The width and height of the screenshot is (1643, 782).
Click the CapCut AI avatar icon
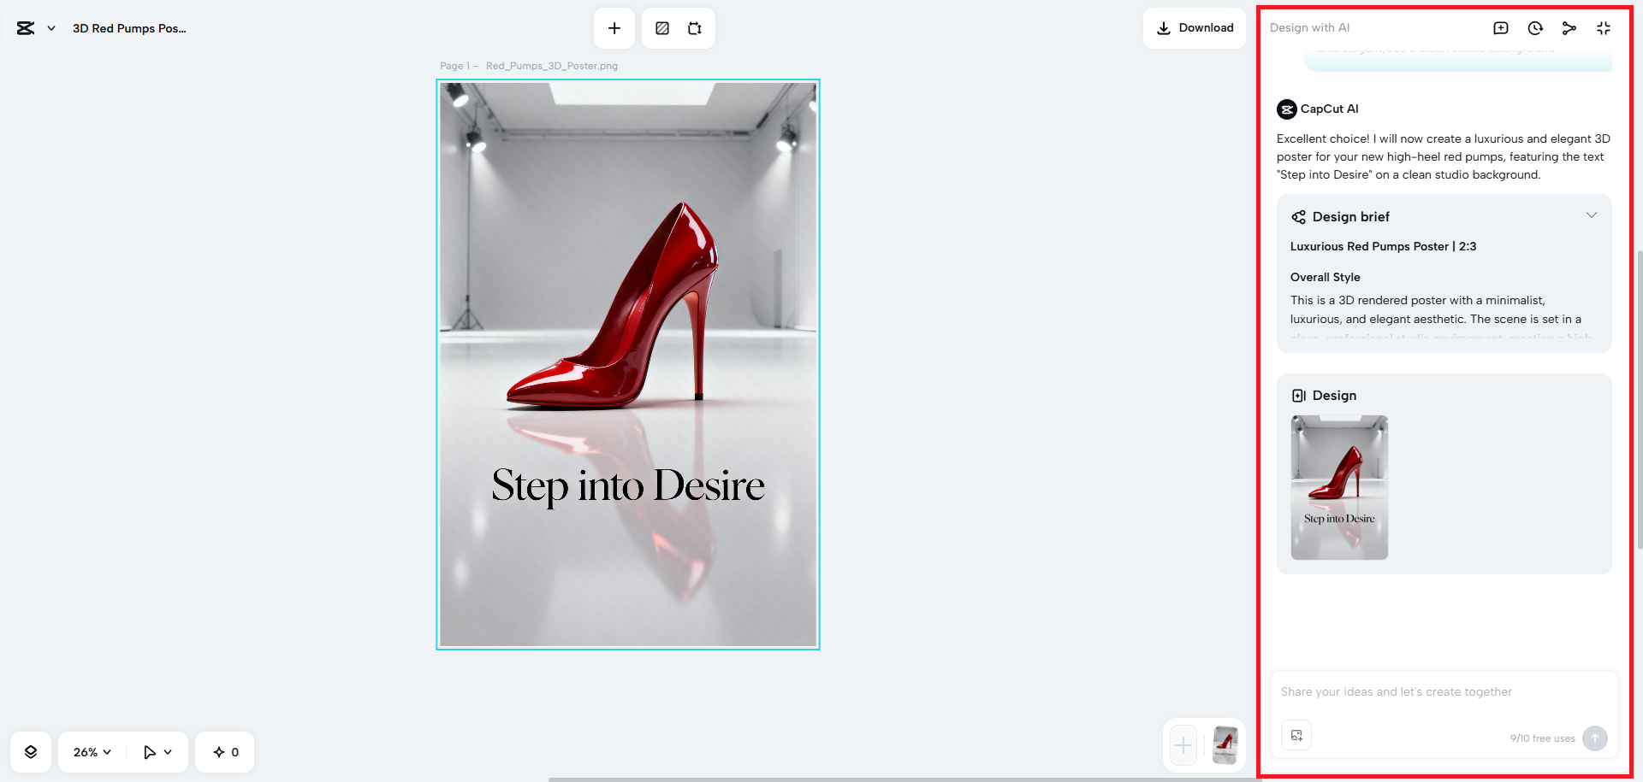pos(1286,109)
